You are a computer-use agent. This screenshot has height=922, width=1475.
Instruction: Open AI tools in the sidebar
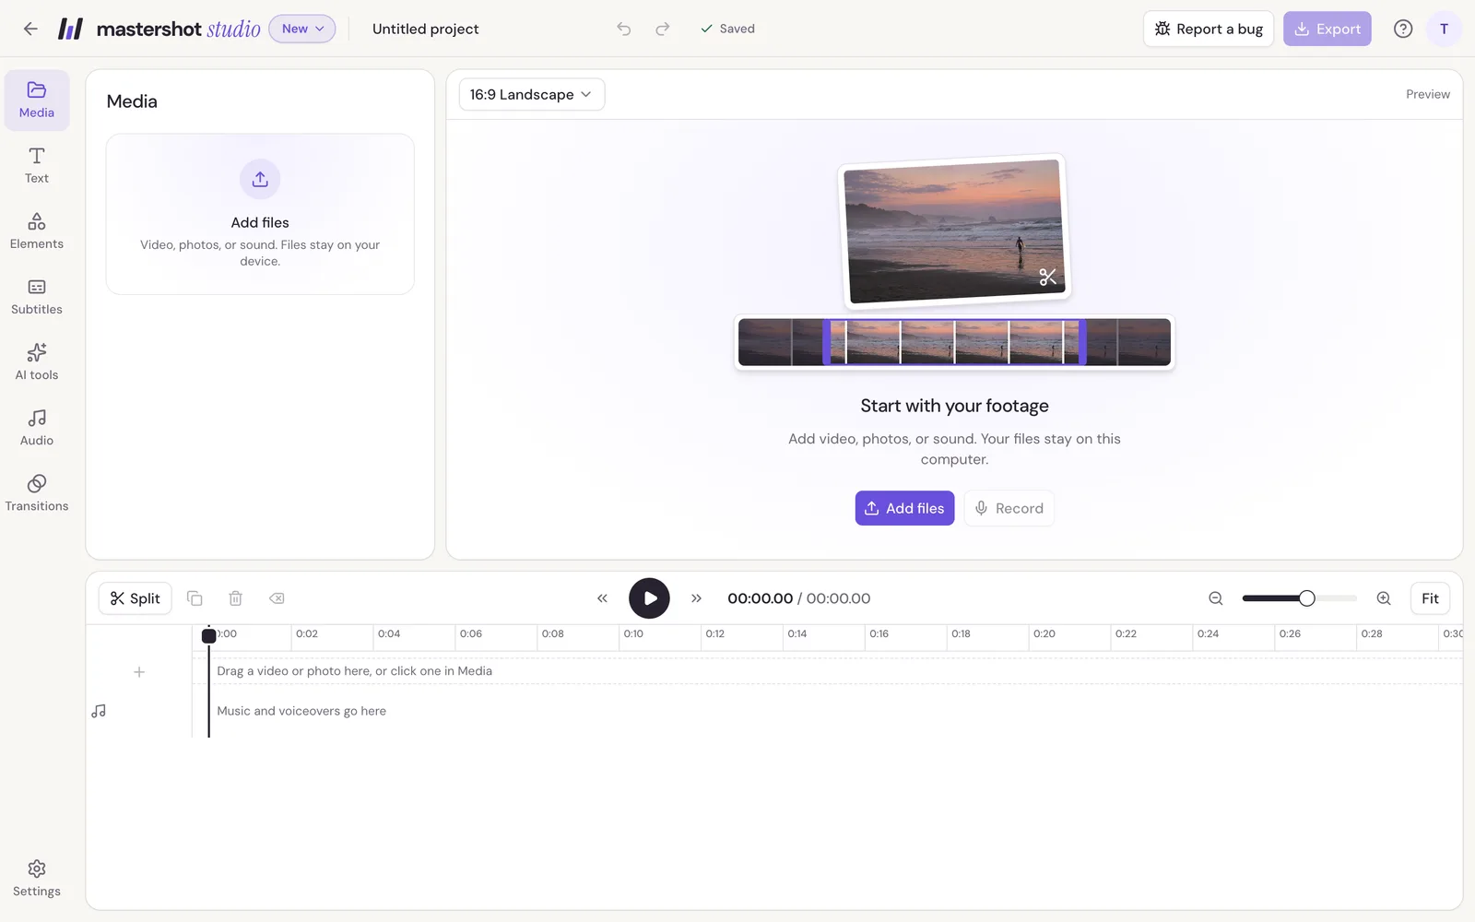coord(37,362)
